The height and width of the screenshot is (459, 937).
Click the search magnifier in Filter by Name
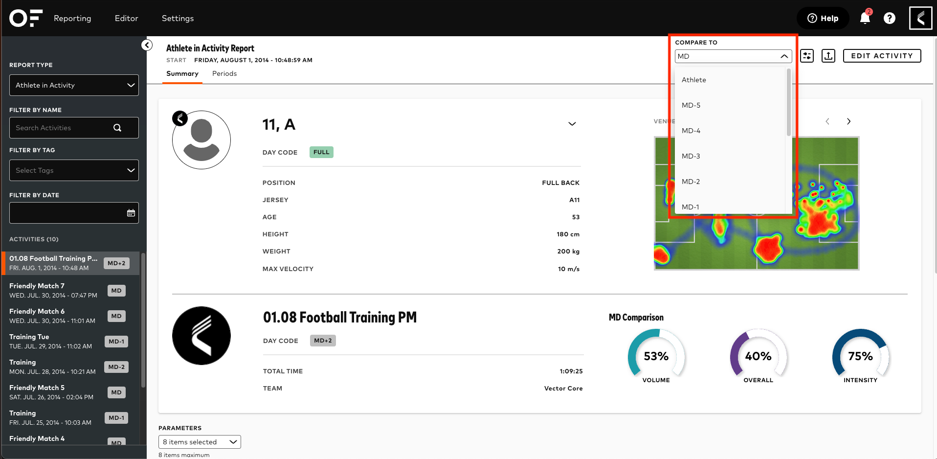tap(117, 128)
